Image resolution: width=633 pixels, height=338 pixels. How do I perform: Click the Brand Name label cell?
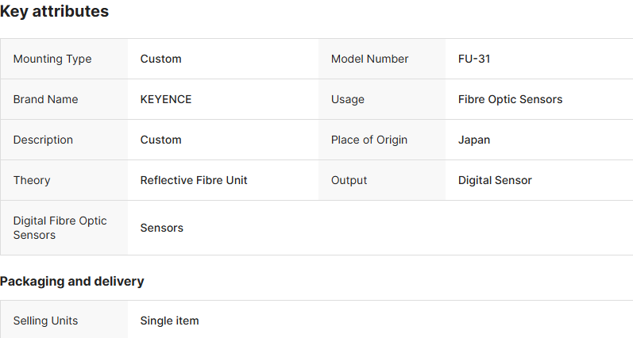46,99
